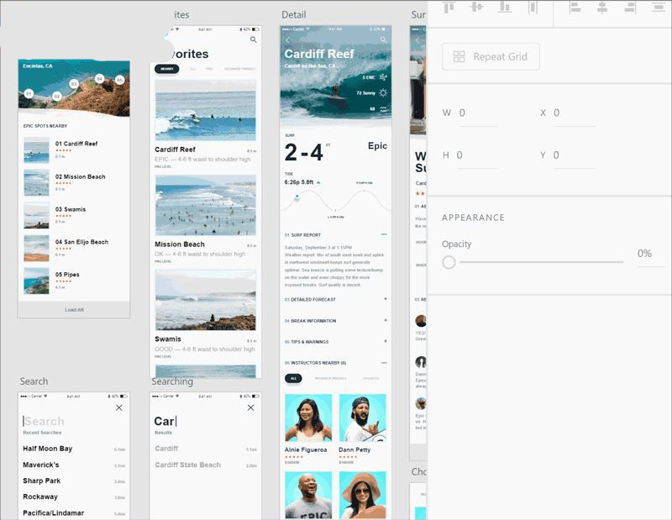Select recent search Pacifica/Lindamar

(54, 513)
